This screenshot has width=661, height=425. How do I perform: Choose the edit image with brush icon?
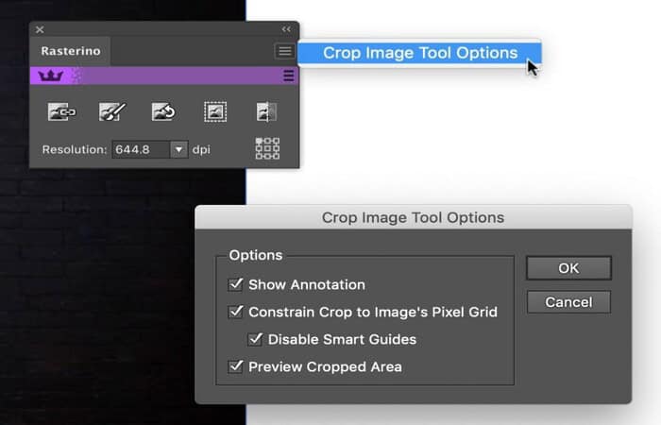(x=112, y=112)
